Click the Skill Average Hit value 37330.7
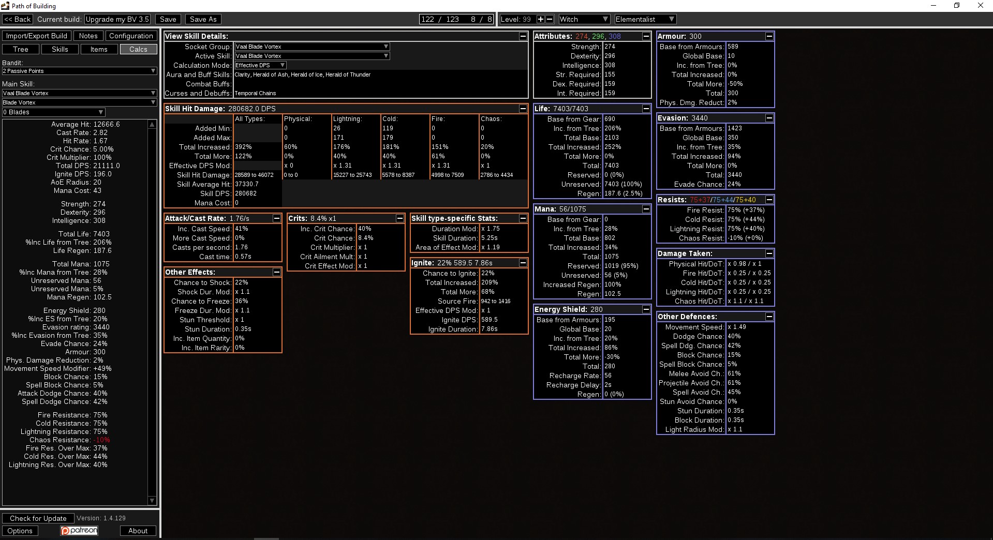This screenshot has height=540, width=993. (247, 184)
